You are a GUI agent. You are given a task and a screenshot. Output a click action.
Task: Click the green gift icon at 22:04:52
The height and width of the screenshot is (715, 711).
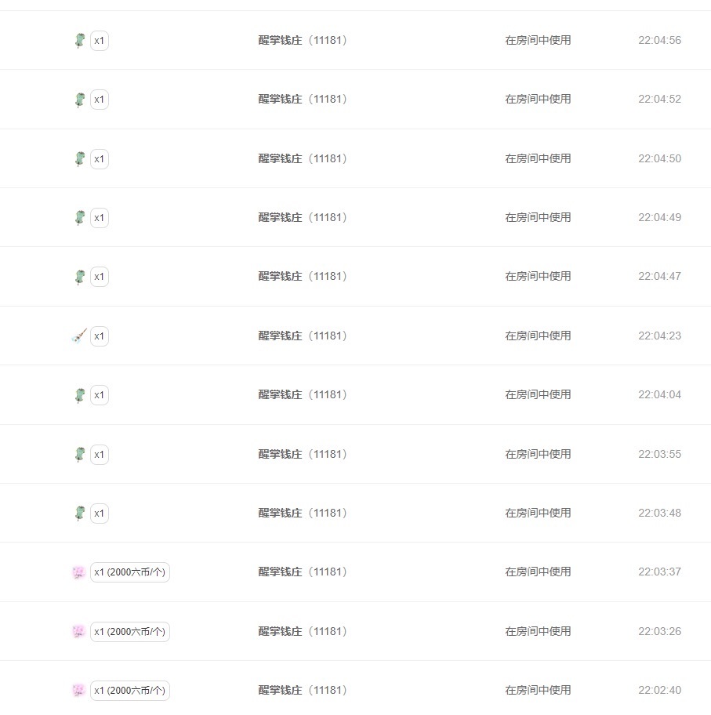(x=80, y=100)
